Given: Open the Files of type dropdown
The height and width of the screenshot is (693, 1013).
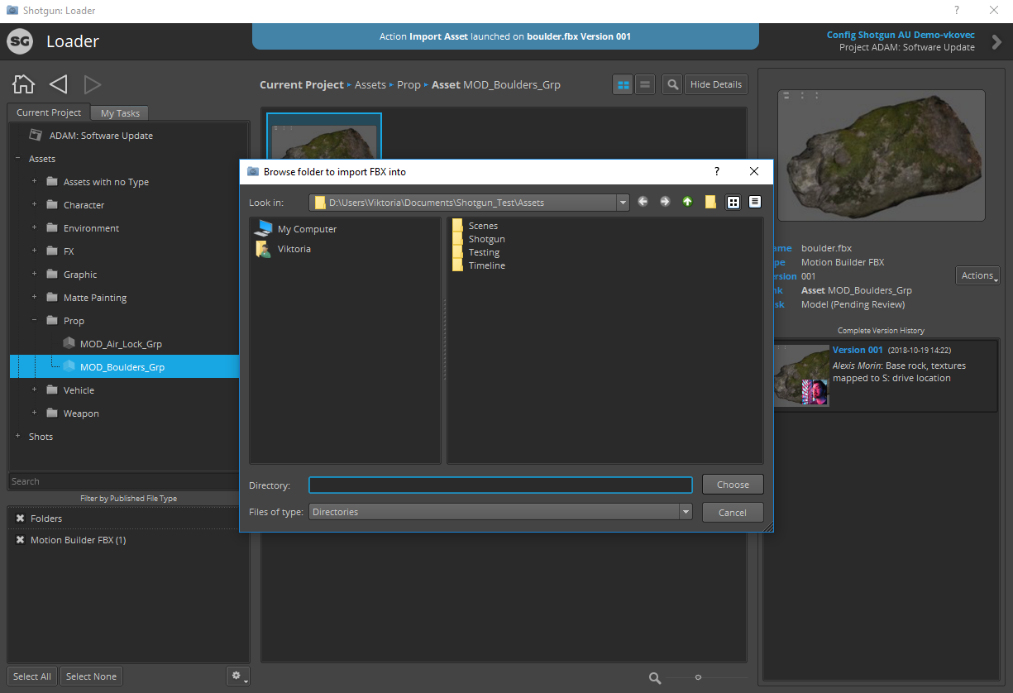Looking at the screenshot, I should point(685,512).
